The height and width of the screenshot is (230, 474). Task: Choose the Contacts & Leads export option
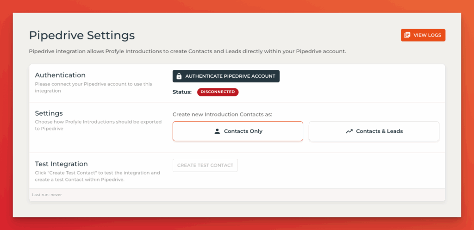click(x=374, y=131)
